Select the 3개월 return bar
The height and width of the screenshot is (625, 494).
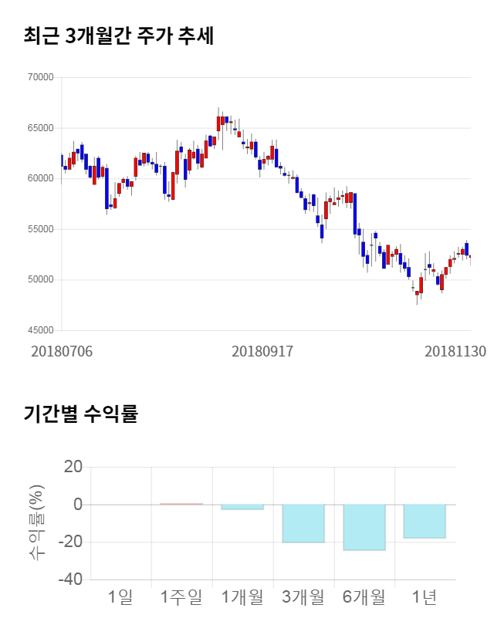click(x=303, y=523)
